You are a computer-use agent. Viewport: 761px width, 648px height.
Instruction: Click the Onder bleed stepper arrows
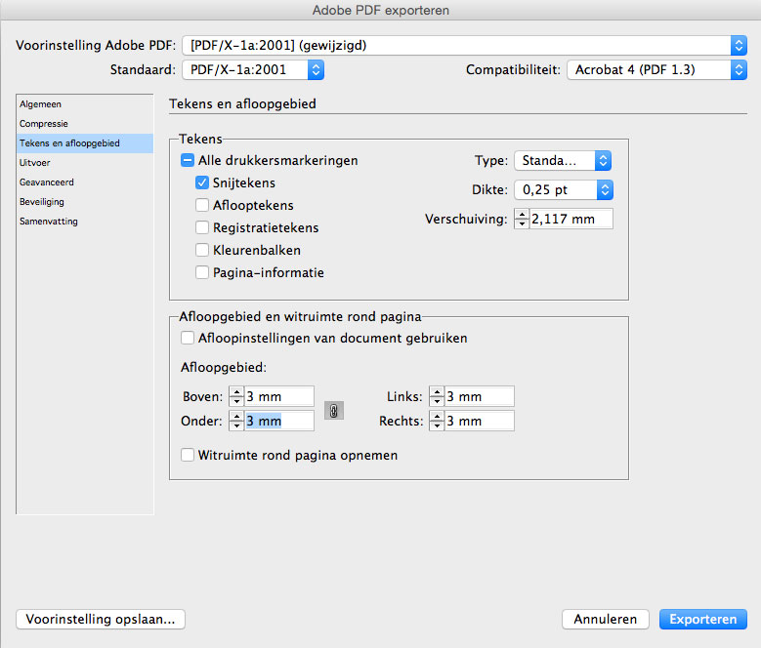236,421
